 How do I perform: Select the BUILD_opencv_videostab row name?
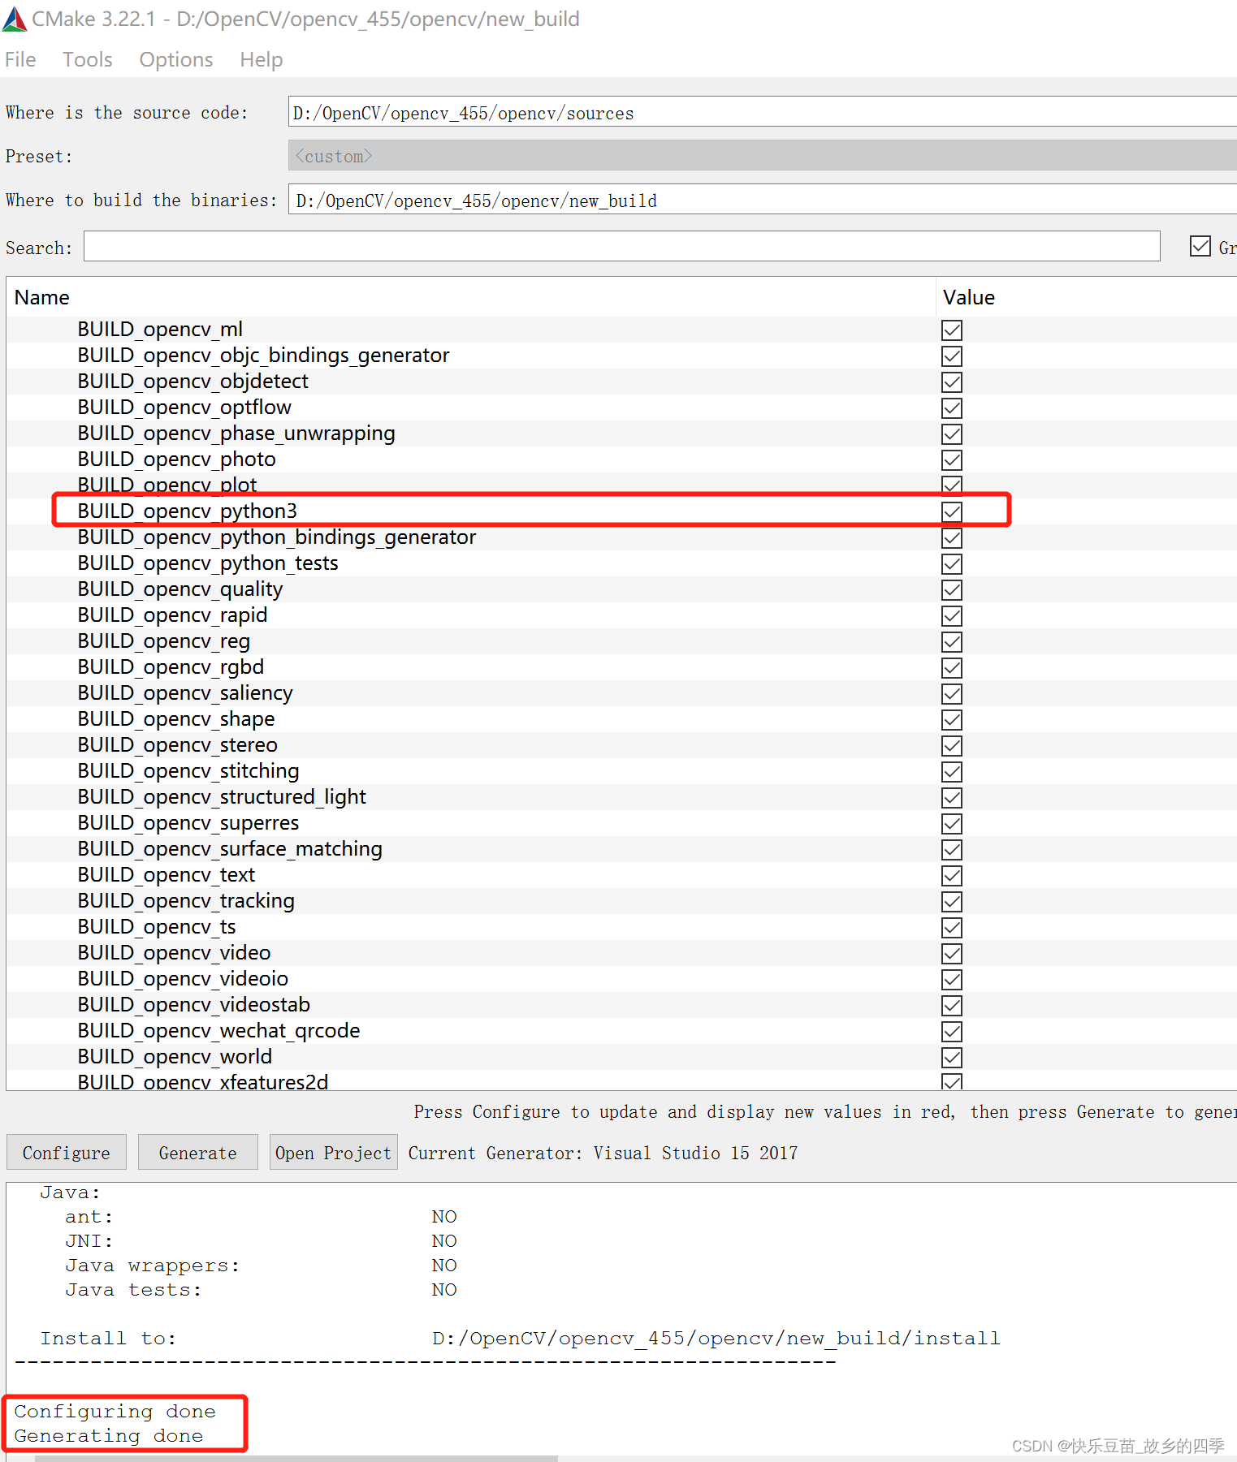click(194, 1005)
